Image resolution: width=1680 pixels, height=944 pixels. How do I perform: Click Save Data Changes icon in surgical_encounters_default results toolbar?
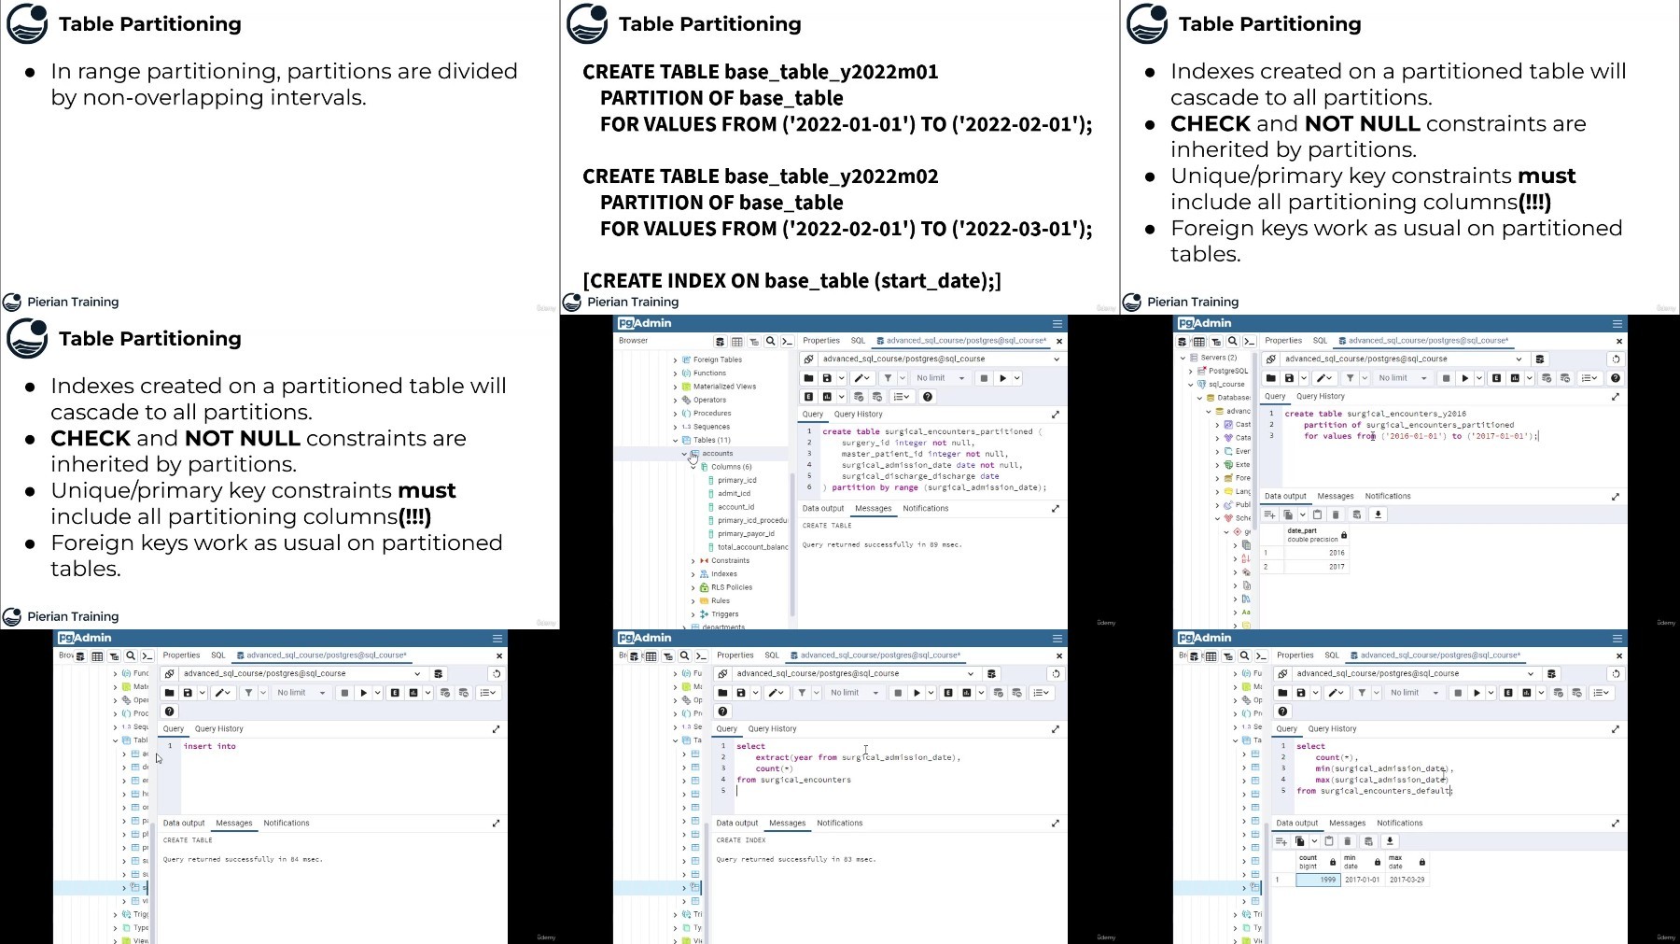click(1369, 841)
